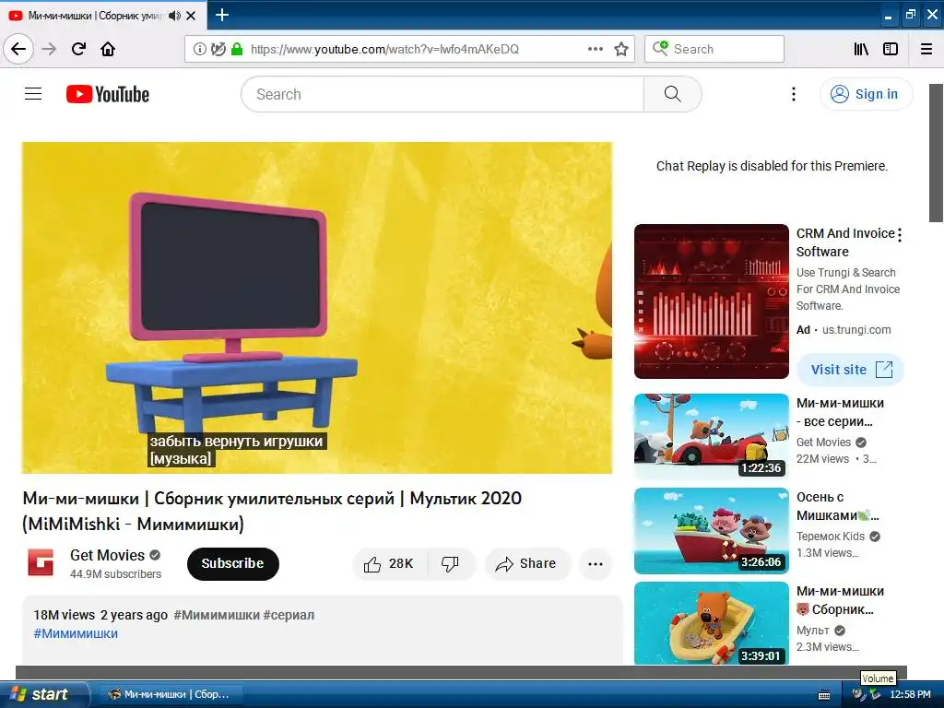The image size is (944, 708).
Task: Open the us.trungi.com ad link
Action: 856,330
